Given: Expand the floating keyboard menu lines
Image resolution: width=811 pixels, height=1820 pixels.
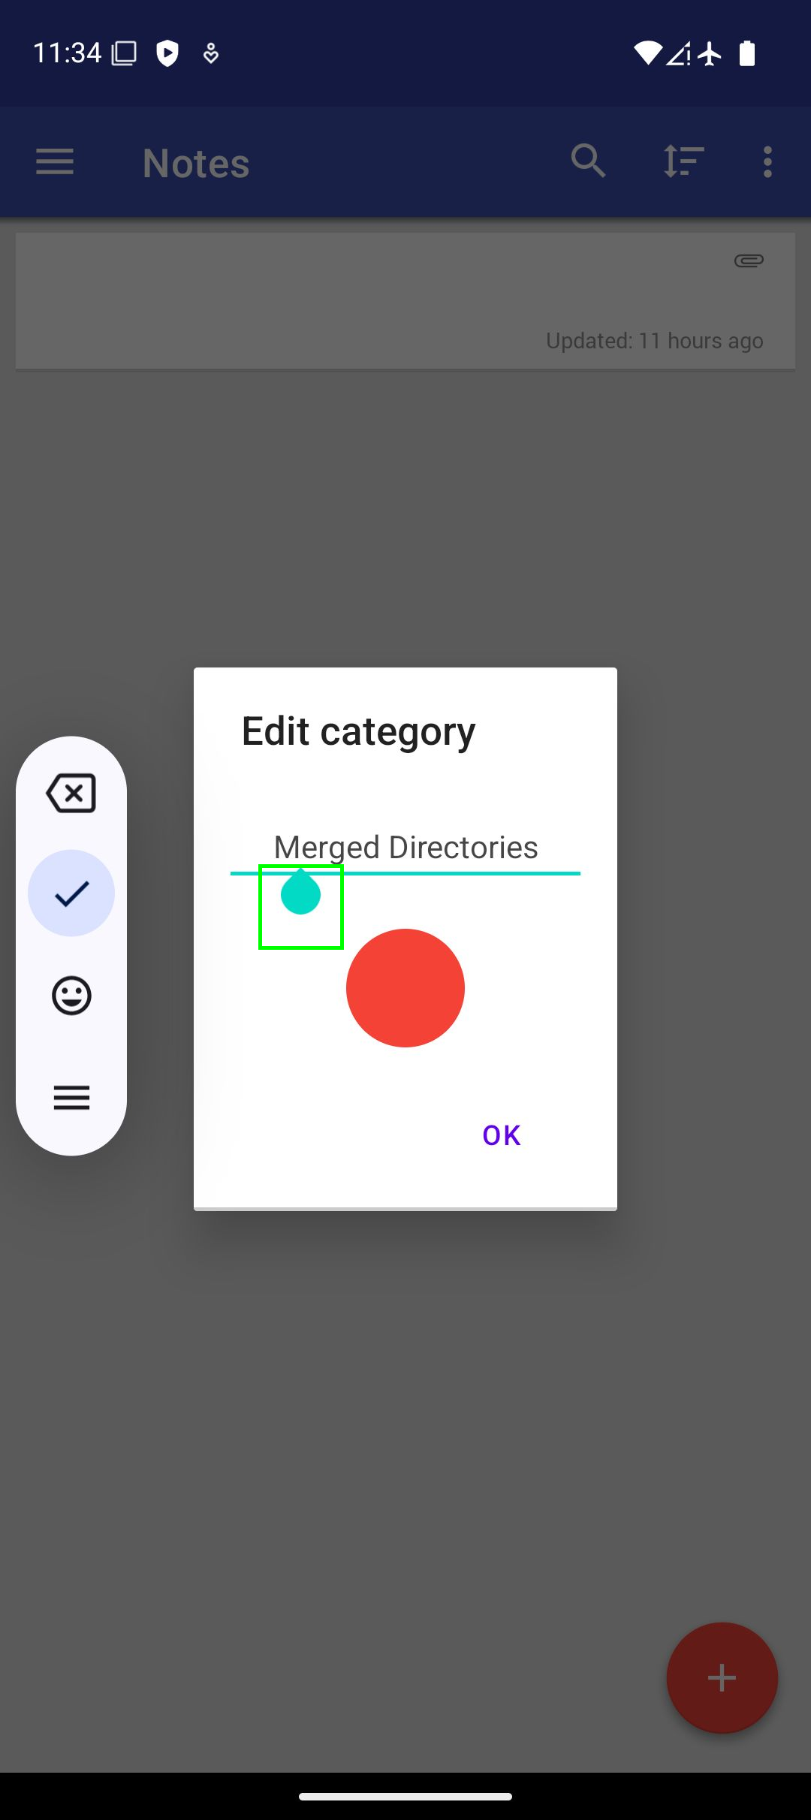Looking at the screenshot, I should pos(71,1098).
